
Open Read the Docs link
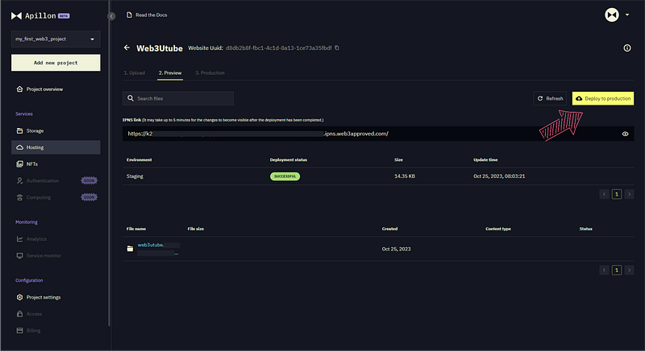[147, 14]
